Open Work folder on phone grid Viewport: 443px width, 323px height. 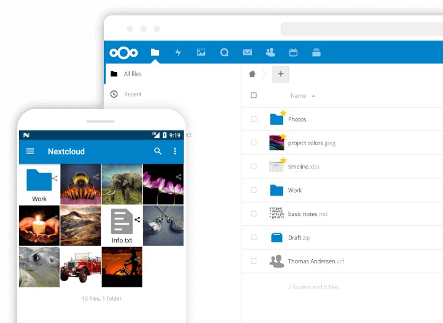coord(39,184)
